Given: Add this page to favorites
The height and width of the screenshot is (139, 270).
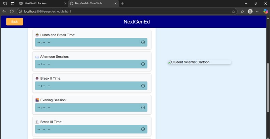Looking at the screenshot, I should (233, 11).
